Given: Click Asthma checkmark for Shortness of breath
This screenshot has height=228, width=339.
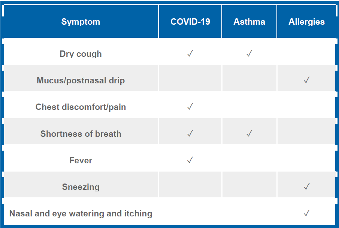Looking at the screenshot, I should [x=249, y=133].
